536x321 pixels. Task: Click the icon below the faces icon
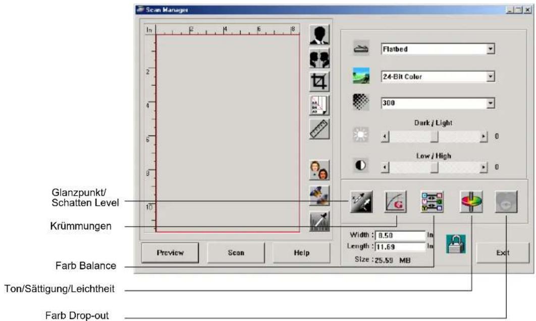(319, 196)
